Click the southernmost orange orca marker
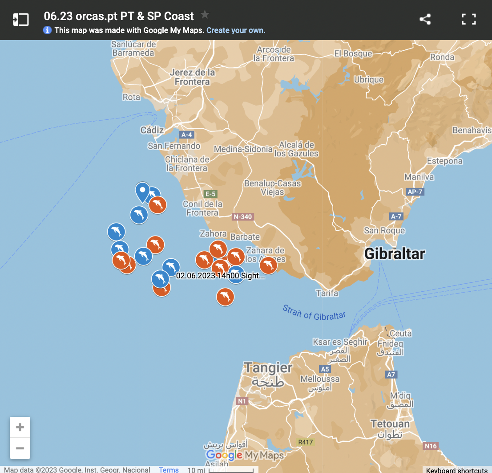Screen dimensions: 492x473 (x=226, y=297)
